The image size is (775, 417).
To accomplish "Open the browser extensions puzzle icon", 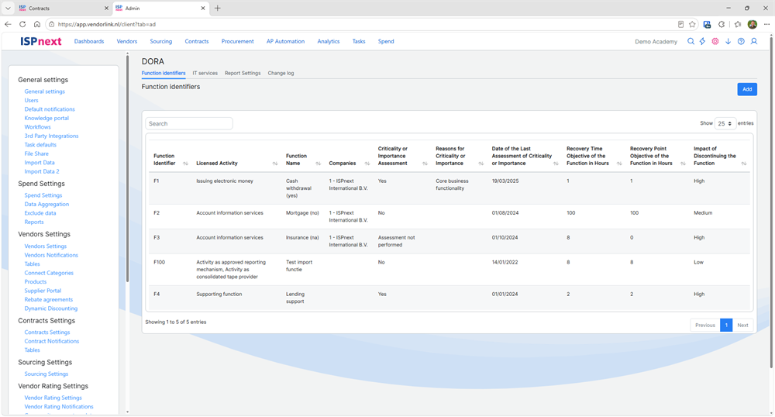I will pyautogui.click(x=722, y=24).
